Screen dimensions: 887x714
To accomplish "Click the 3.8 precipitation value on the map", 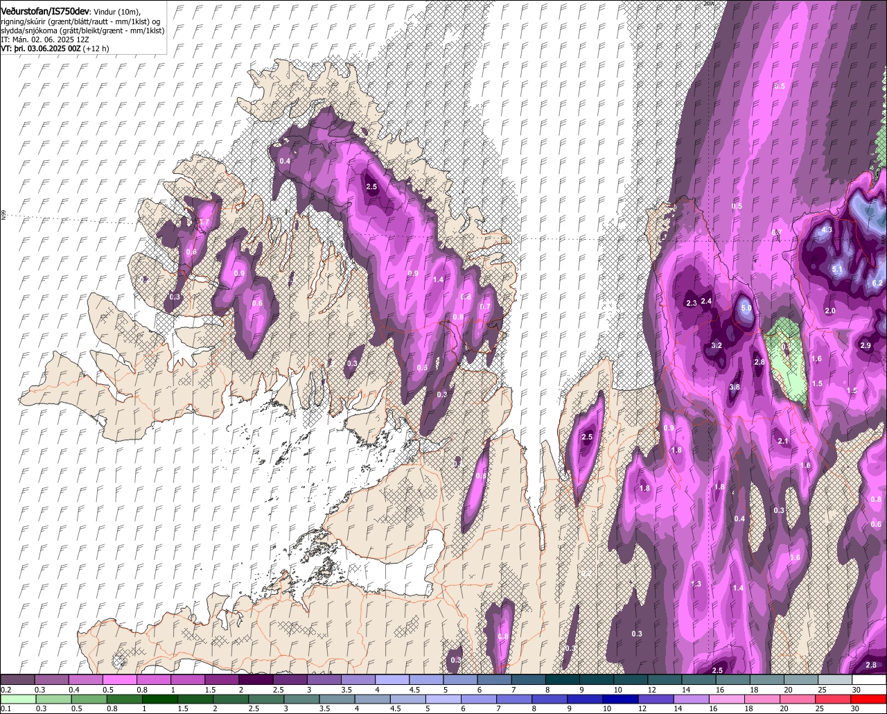I will point(735,387).
